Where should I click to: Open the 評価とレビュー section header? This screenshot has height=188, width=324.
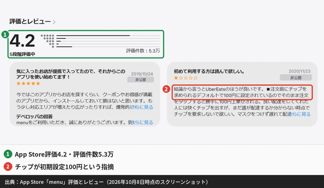30,21
